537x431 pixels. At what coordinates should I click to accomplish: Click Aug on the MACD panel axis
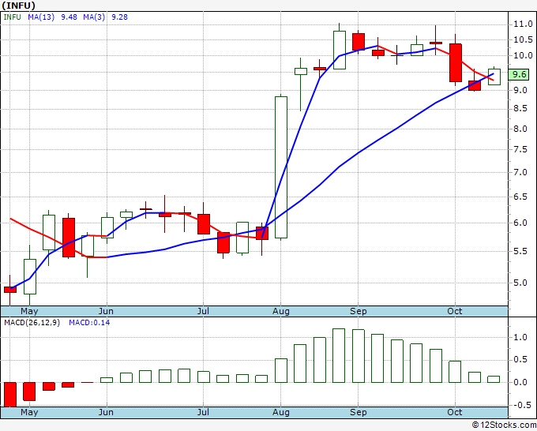(281, 412)
